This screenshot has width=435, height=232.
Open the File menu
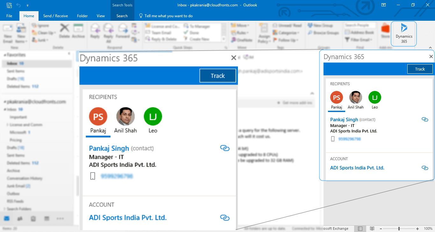[x=9, y=16]
